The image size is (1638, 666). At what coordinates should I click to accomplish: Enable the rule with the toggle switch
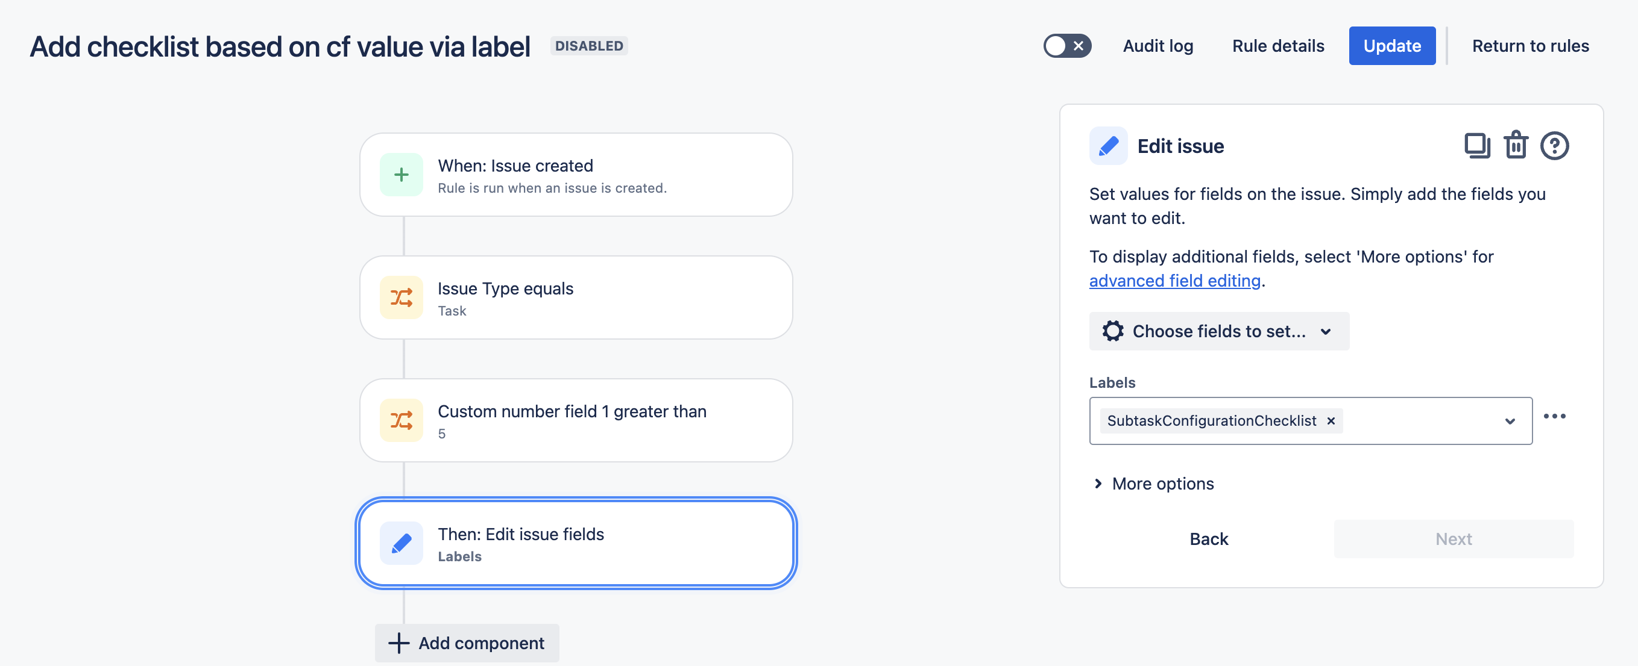coord(1067,46)
